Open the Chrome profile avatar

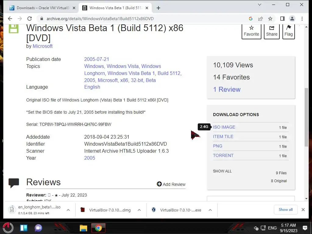click(x=292, y=19)
